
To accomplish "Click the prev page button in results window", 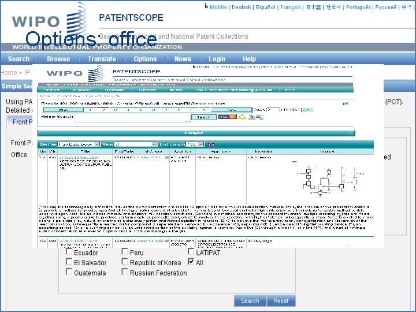I will pyautogui.click(x=64, y=110).
